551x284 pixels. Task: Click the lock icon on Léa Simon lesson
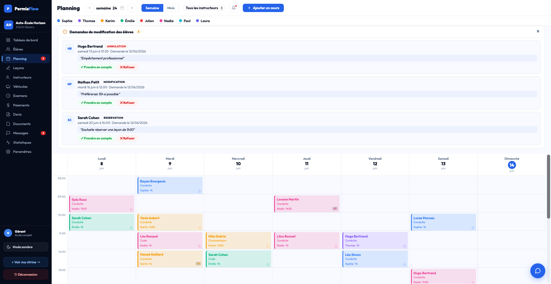[405, 264]
